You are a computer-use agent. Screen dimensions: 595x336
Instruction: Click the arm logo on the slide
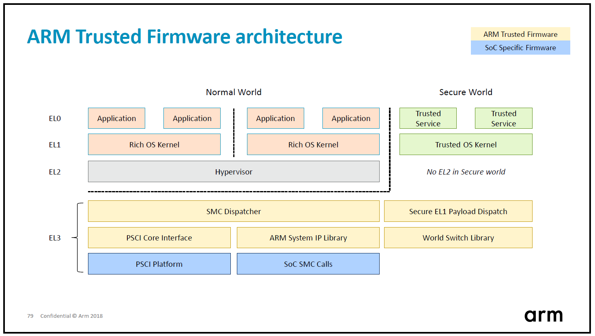click(x=543, y=316)
